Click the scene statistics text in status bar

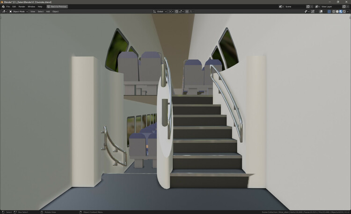coord(306,212)
